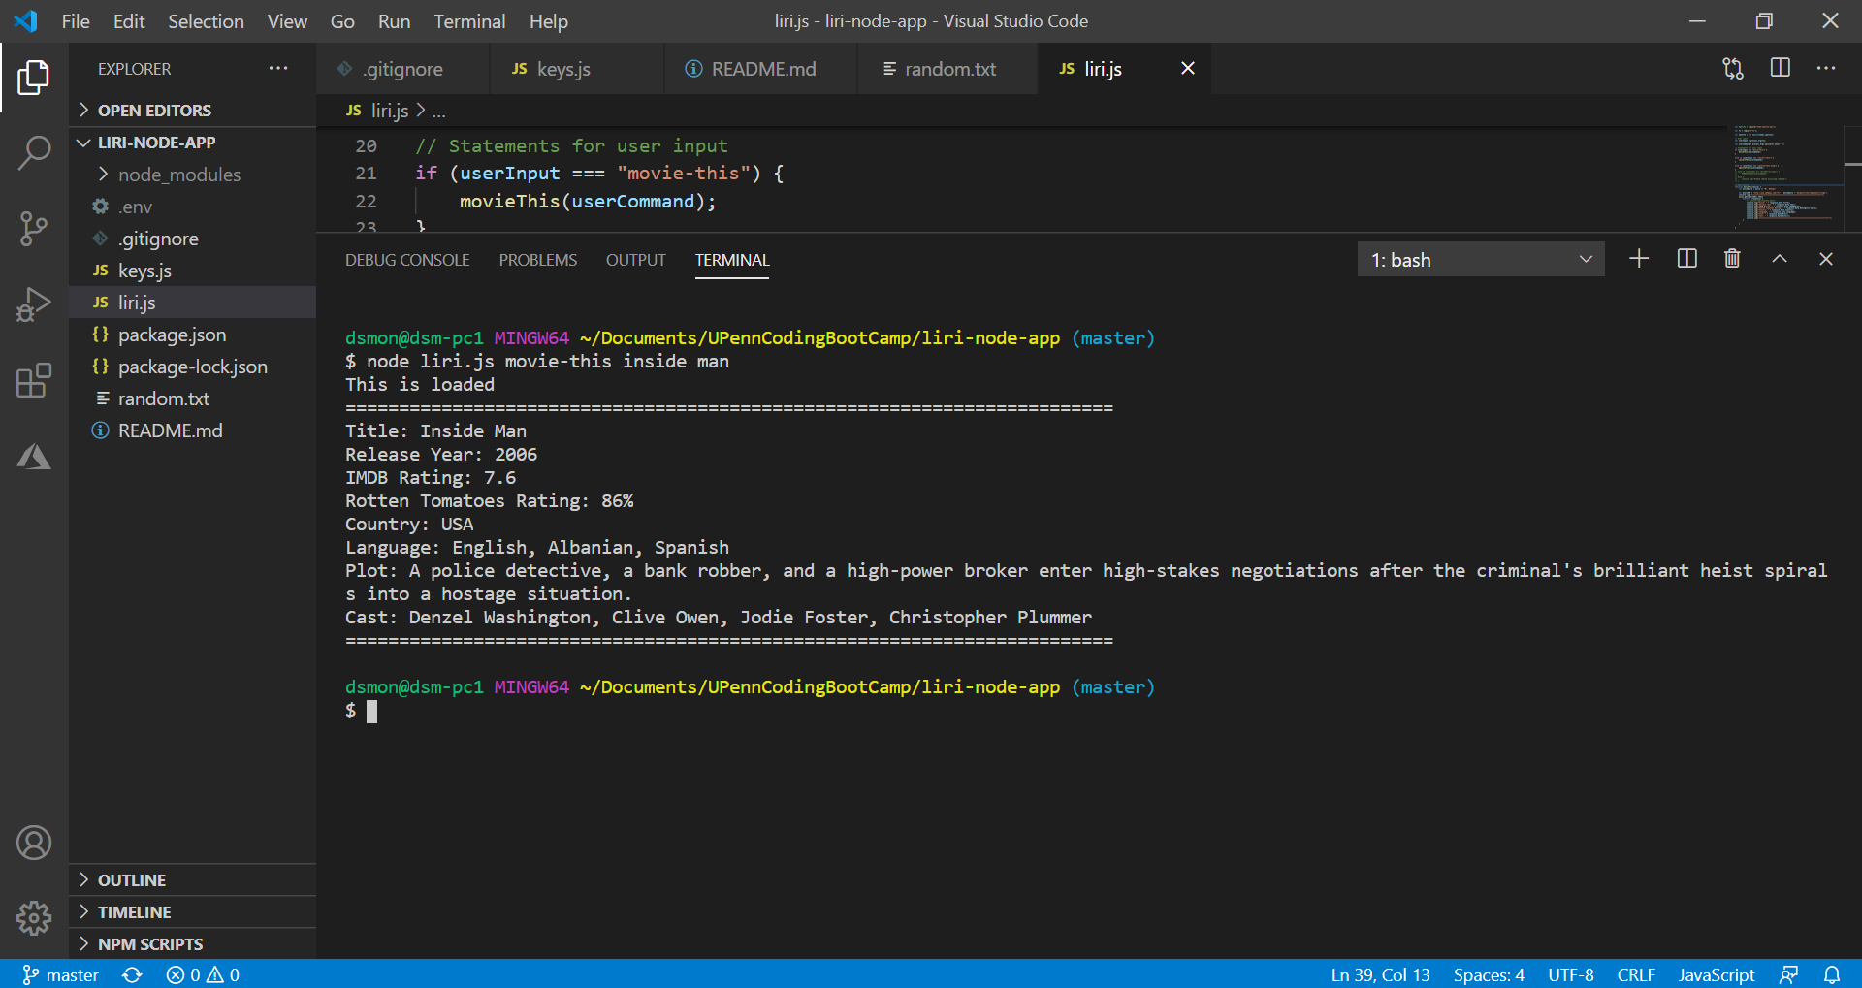The image size is (1862, 988).
Task: Expand the NPM SCRIPTS section
Action: [150, 942]
